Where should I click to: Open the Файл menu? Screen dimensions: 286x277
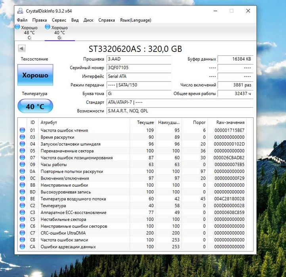tap(22, 20)
